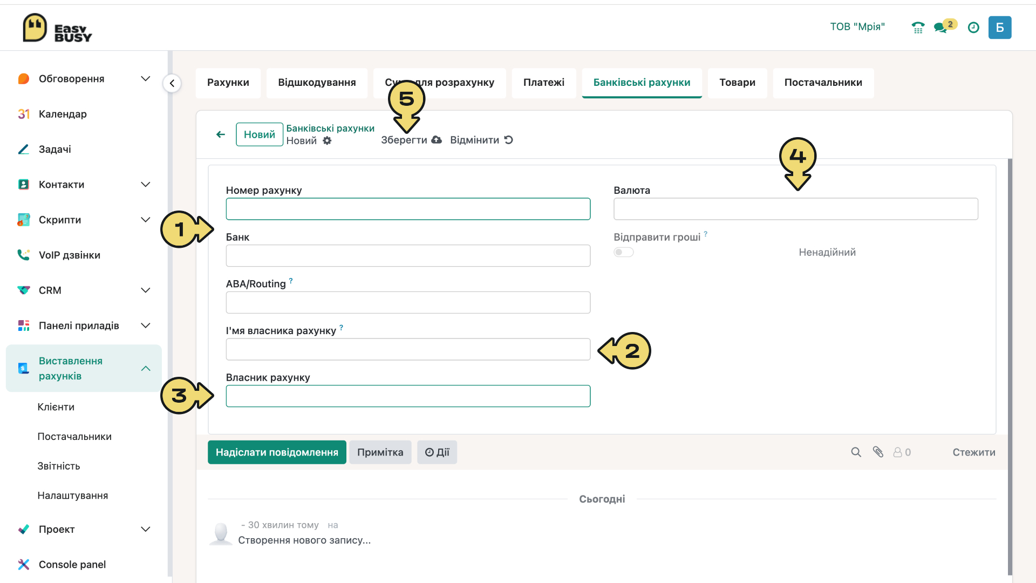Screen dimensions: 1036x583
Task: Select Банківські рахунки tab
Action: coord(642,83)
